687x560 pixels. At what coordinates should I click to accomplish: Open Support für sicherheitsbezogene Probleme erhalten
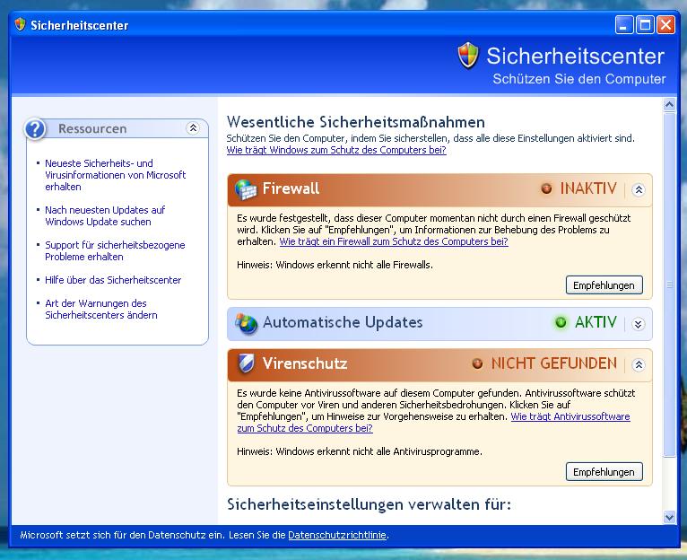pos(115,251)
